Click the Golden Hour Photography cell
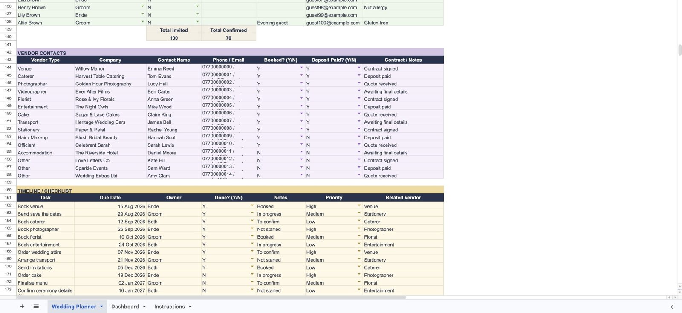Image resolution: width=682 pixels, height=313 pixels. [110, 84]
